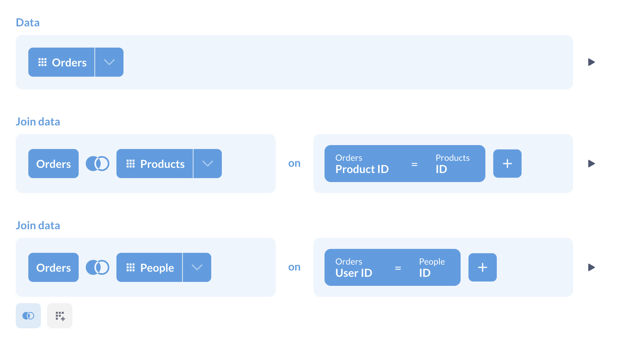Viewport: 638px width, 346px height.
Task: Click the custom column grid-plus icon
Action: coord(60,316)
